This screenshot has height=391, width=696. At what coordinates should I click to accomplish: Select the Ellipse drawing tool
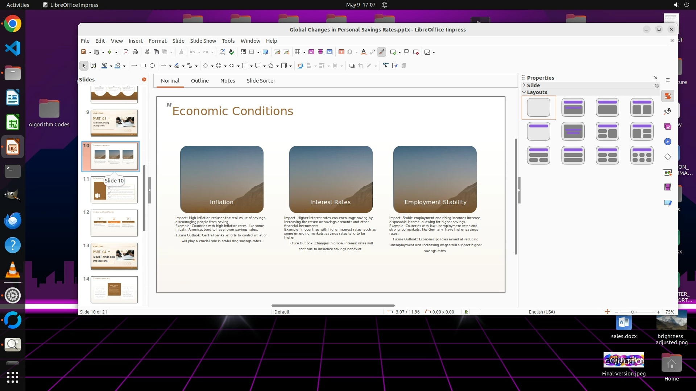tap(152, 66)
